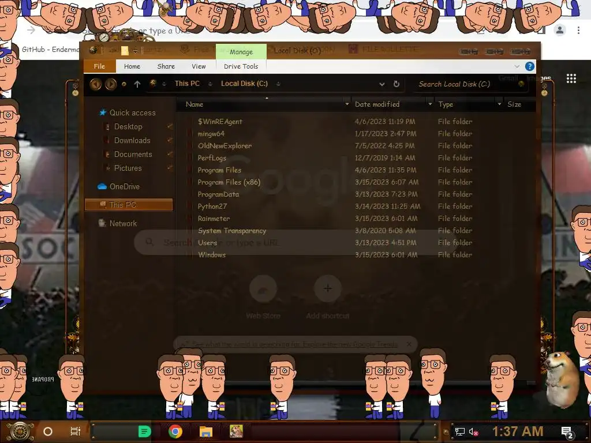Open the recent locations dropdown near Forward

(x=124, y=84)
